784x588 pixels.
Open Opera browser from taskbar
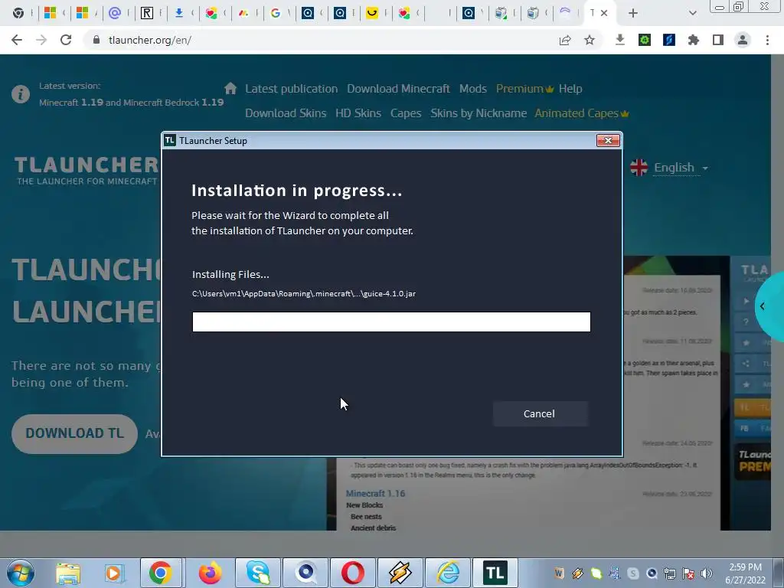tap(353, 573)
